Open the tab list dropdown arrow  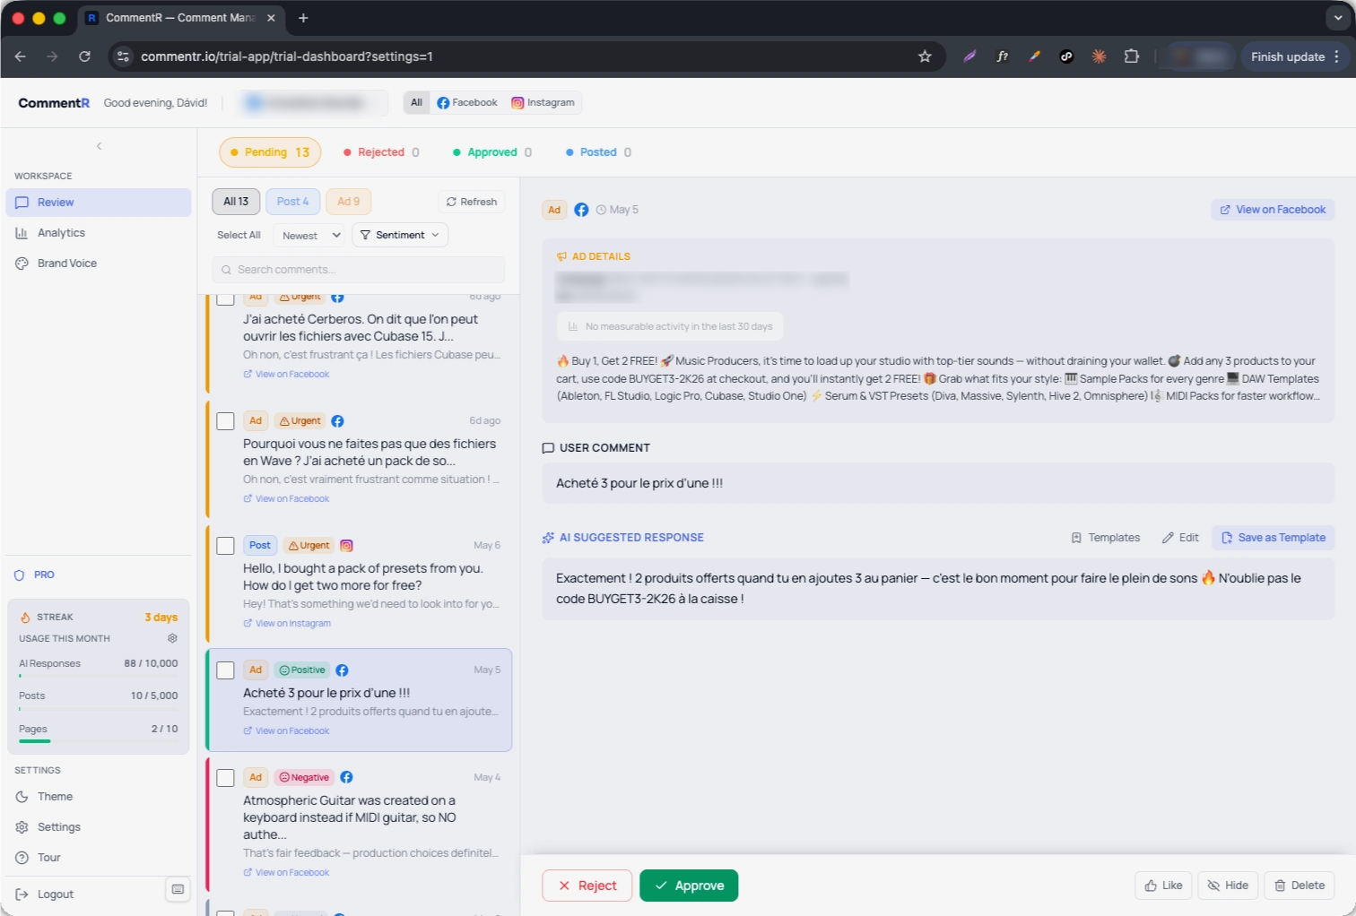click(1338, 18)
